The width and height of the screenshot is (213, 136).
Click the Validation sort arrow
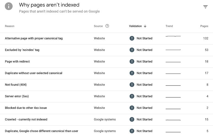[145, 26]
